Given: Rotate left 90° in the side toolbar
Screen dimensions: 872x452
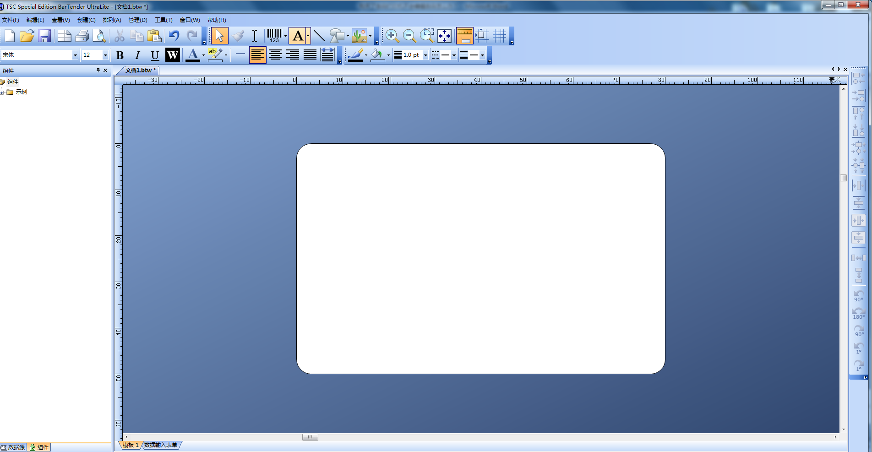Looking at the screenshot, I should tap(859, 295).
